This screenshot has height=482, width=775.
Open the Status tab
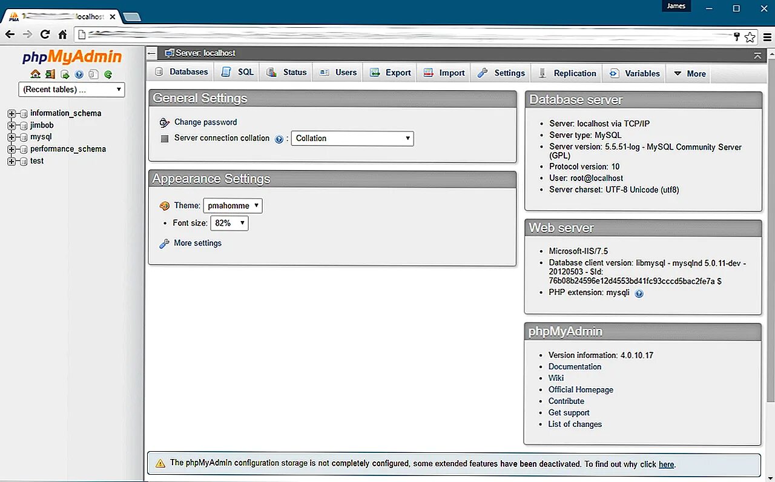pyautogui.click(x=286, y=72)
